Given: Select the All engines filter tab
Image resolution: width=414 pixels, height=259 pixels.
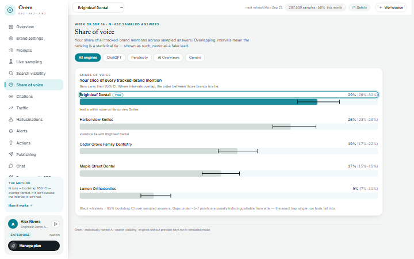Looking at the screenshot, I should pyautogui.click(x=87, y=58).
